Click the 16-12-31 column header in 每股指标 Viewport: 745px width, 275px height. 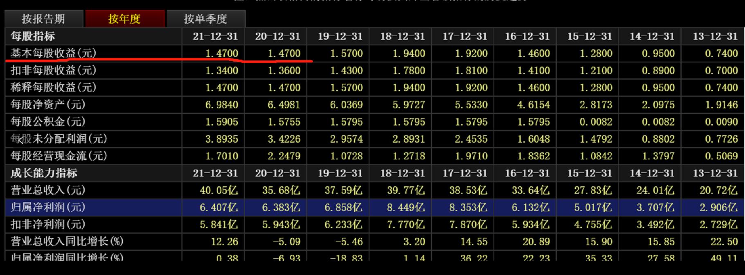527,36
